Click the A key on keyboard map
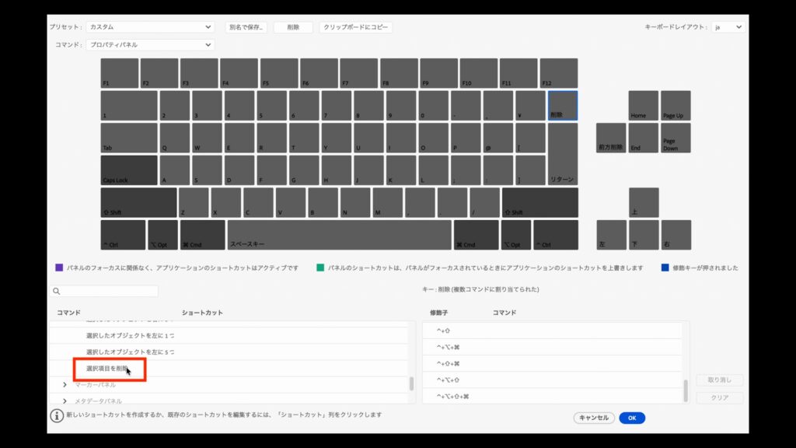Screen dimensions: 796x448 click(175, 170)
